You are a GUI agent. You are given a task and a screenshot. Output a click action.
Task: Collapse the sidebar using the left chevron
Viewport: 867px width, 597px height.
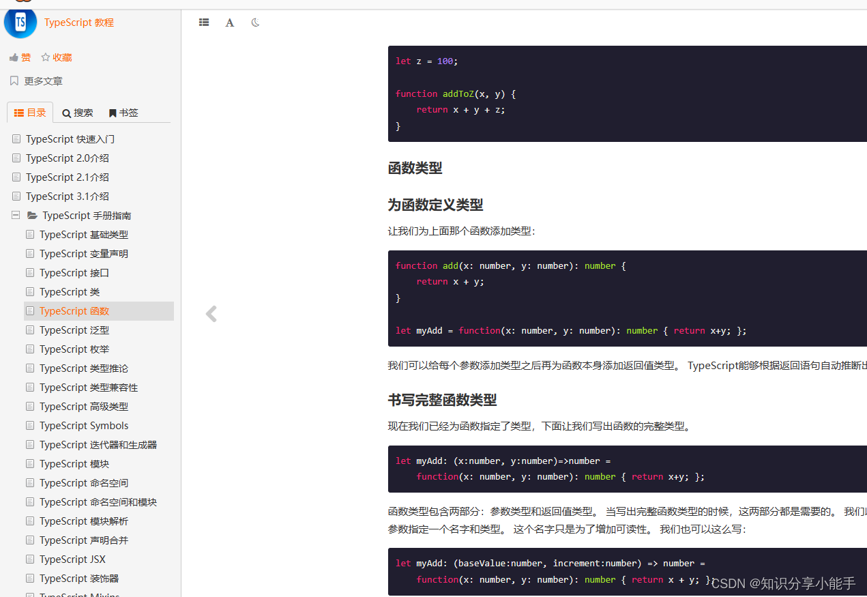click(211, 313)
